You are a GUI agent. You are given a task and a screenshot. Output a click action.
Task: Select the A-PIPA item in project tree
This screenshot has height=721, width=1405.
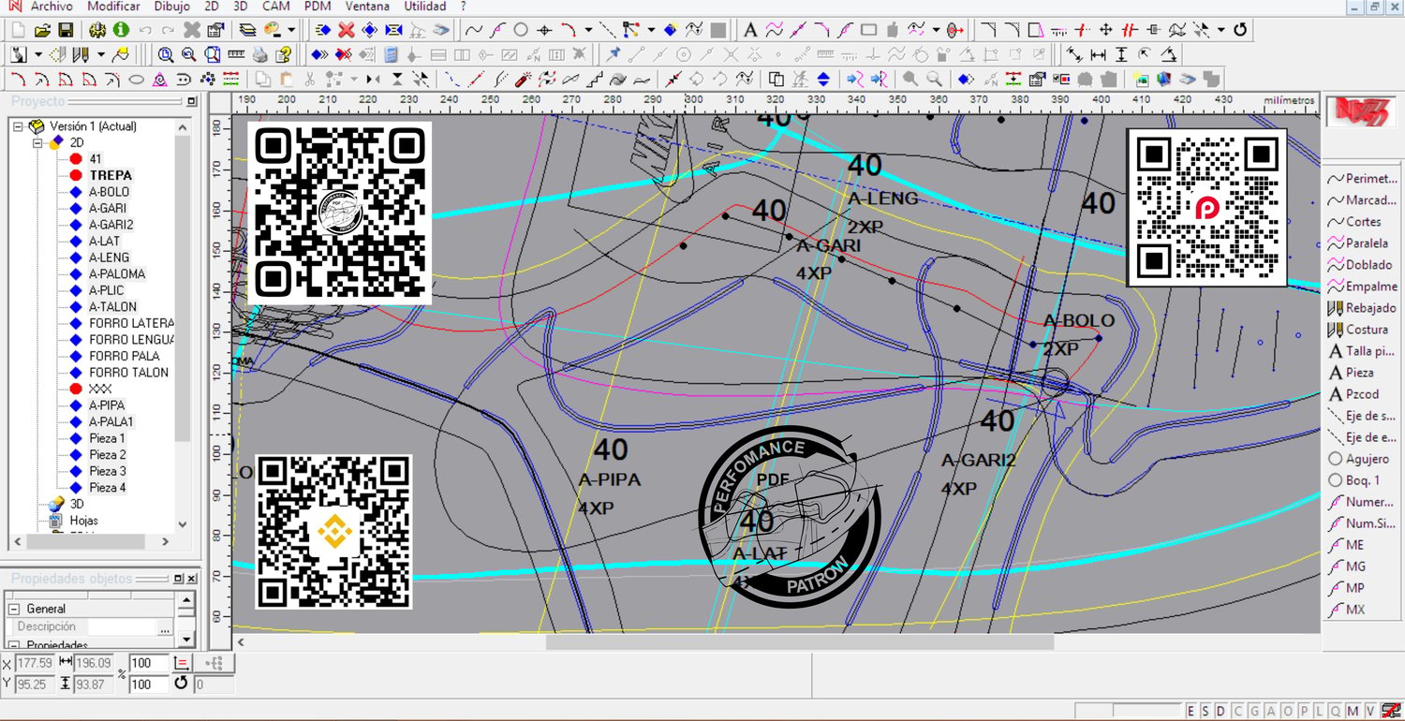click(x=107, y=405)
